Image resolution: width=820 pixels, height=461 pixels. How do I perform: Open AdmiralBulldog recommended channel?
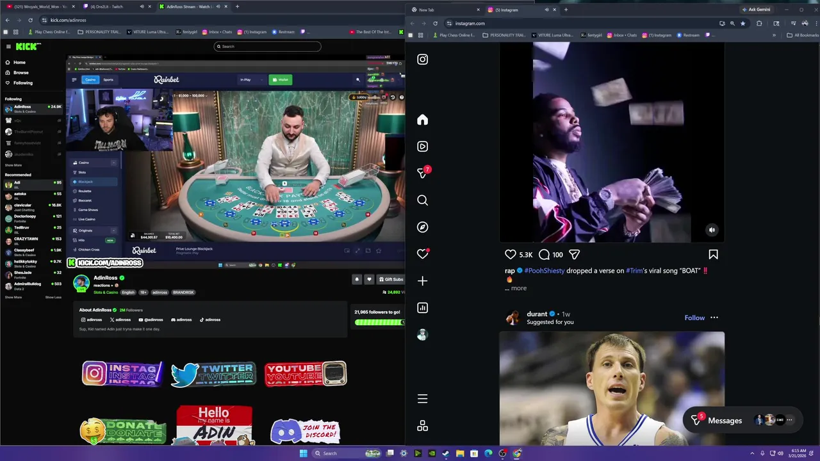(x=33, y=286)
